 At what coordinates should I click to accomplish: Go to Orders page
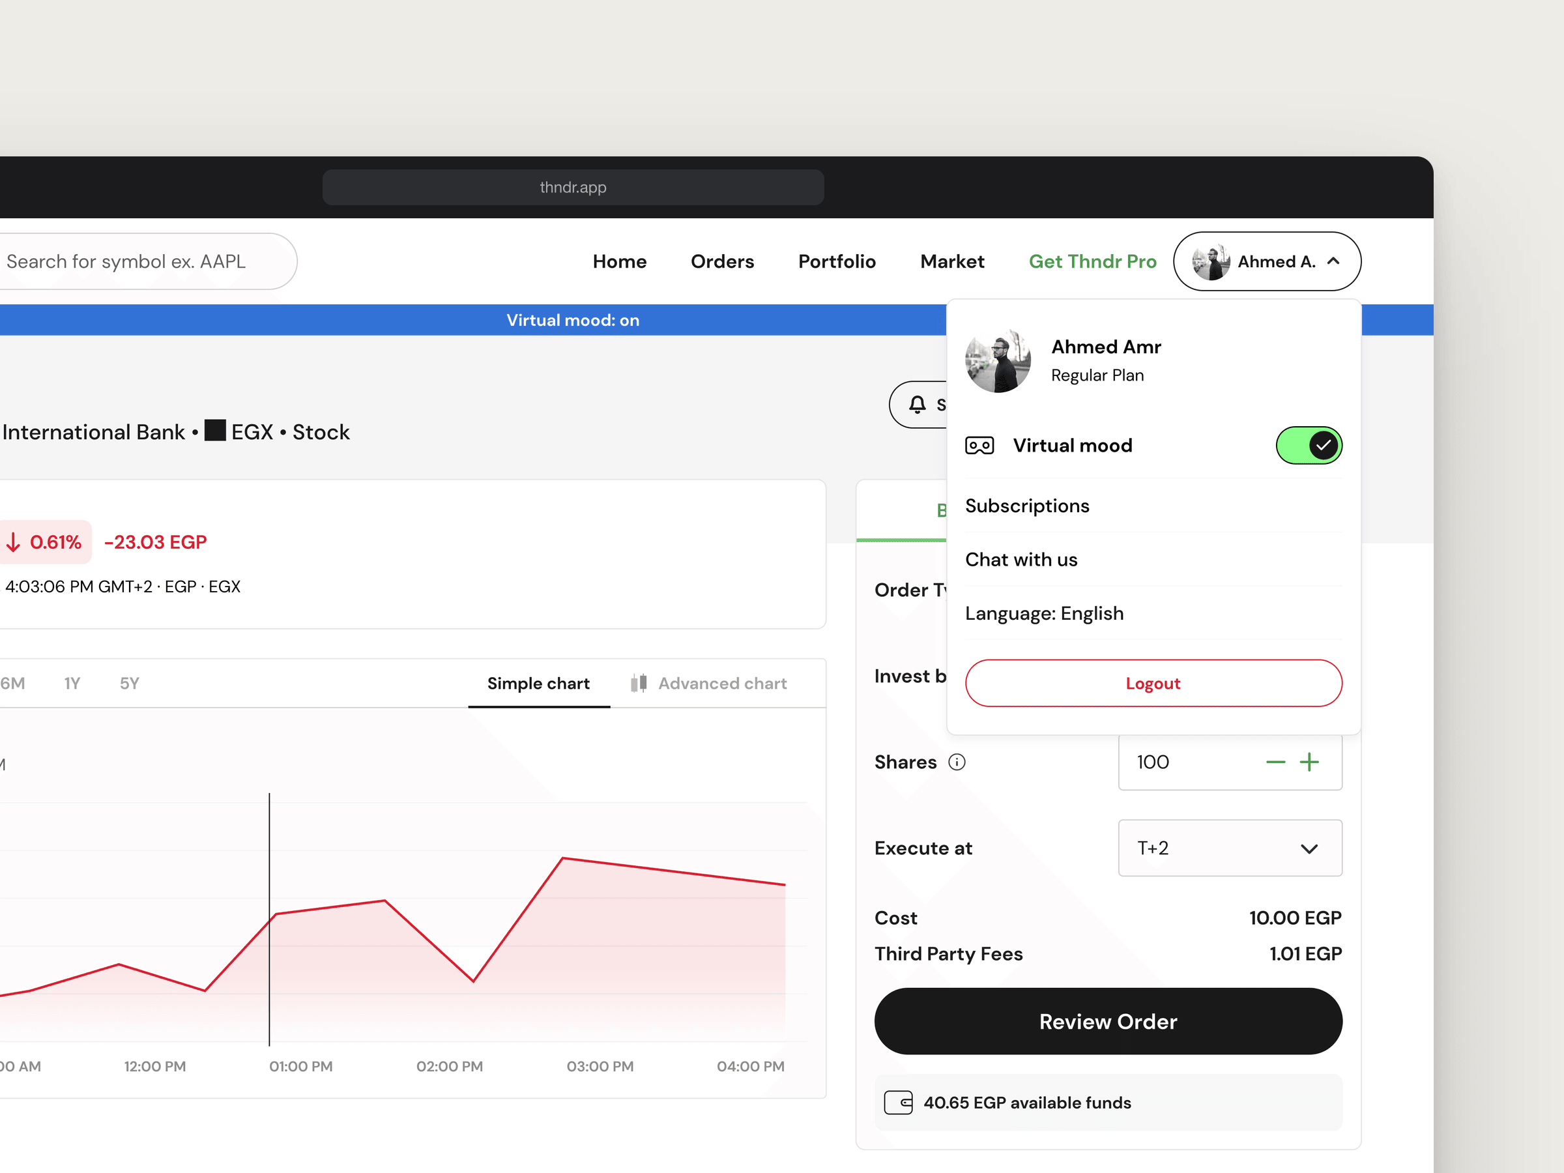pos(722,261)
